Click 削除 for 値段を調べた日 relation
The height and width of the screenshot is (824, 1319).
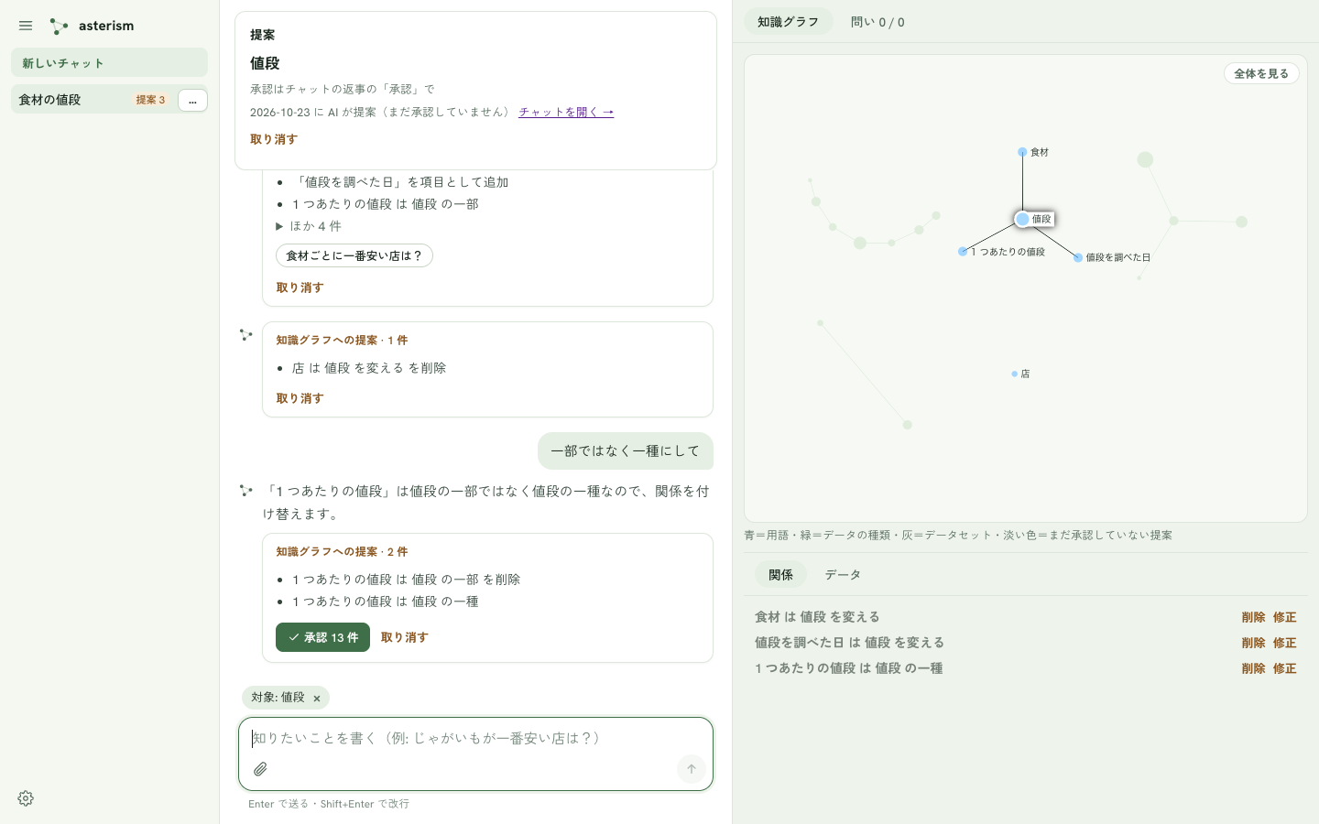(x=1253, y=643)
